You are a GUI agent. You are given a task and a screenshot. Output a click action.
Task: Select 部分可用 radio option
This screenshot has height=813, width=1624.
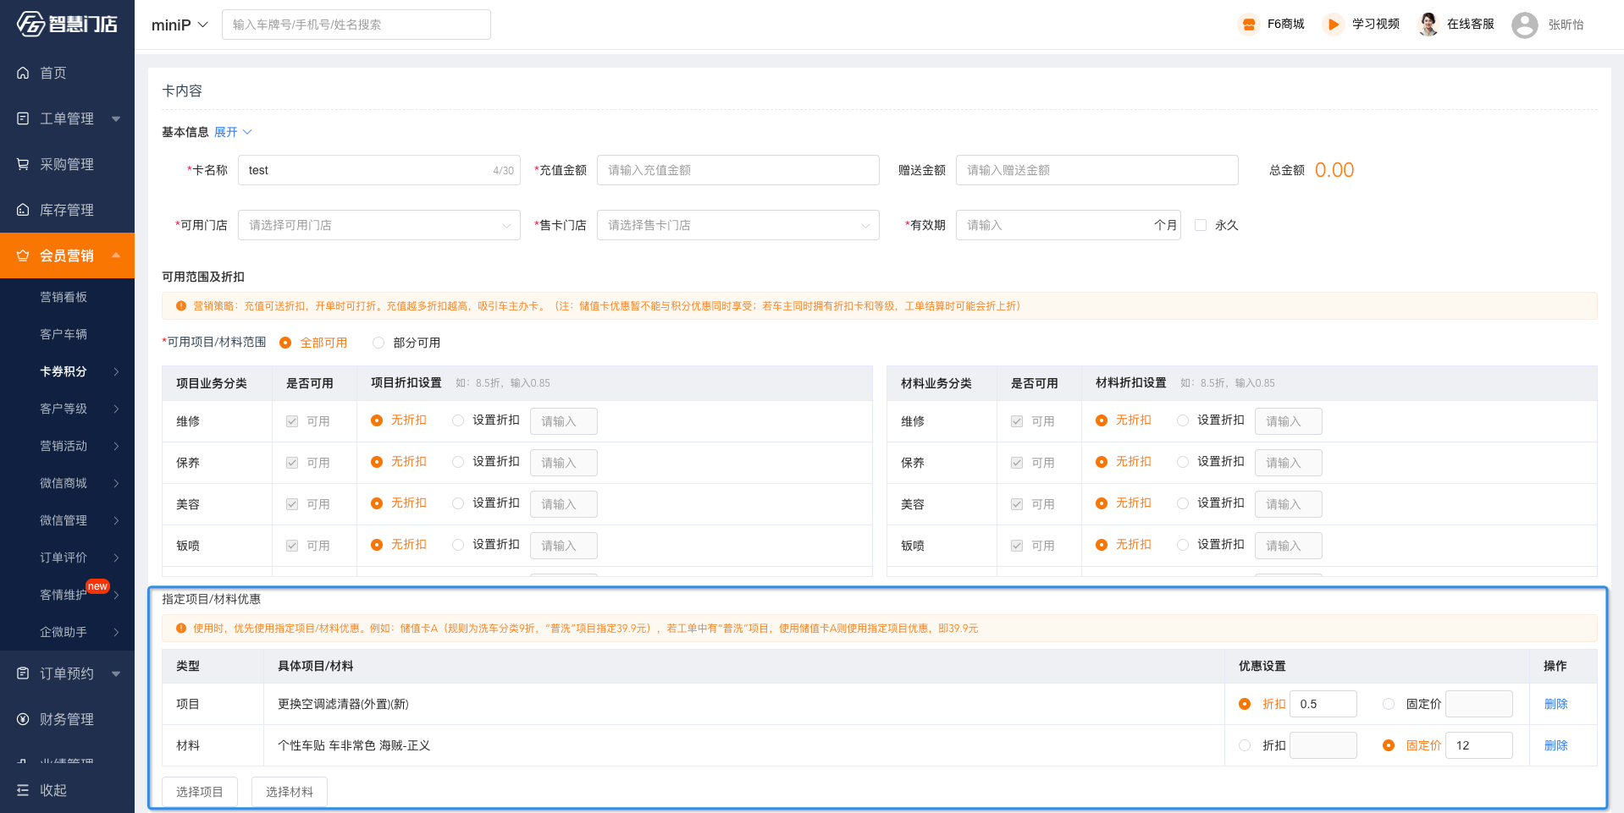coord(378,343)
